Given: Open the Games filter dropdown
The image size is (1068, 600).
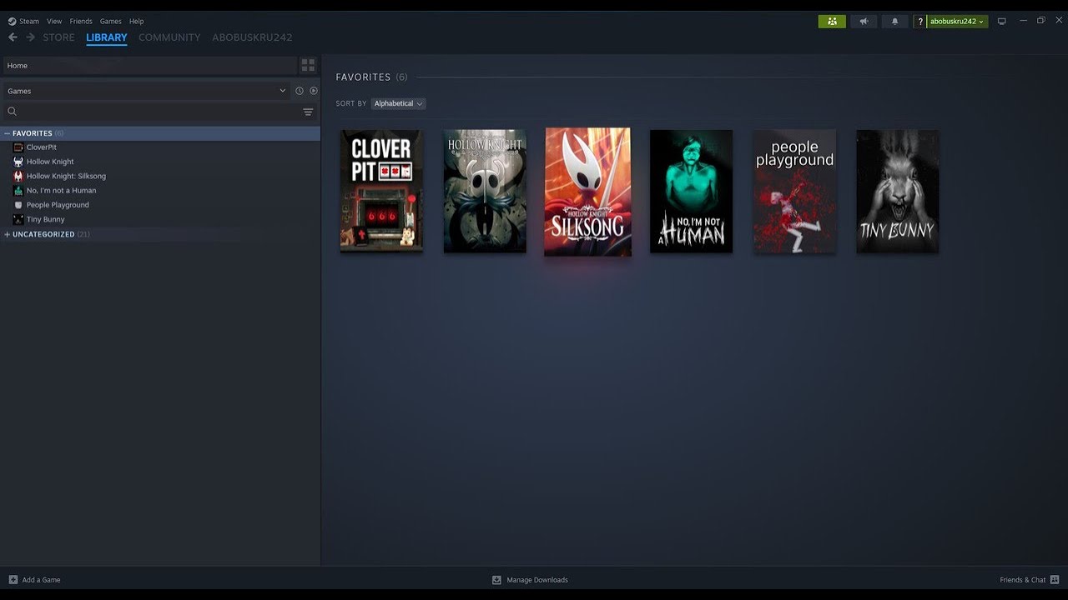Looking at the screenshot, I should [147, 91].
